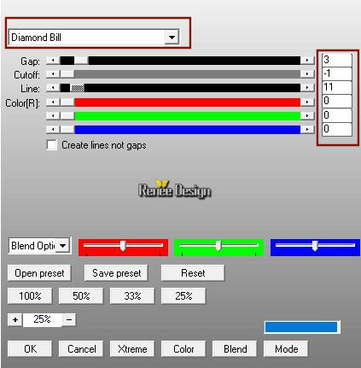Click the Save preset button
Image resolution: width=361 pixels, height=368 pixels.
coord(116,273)
